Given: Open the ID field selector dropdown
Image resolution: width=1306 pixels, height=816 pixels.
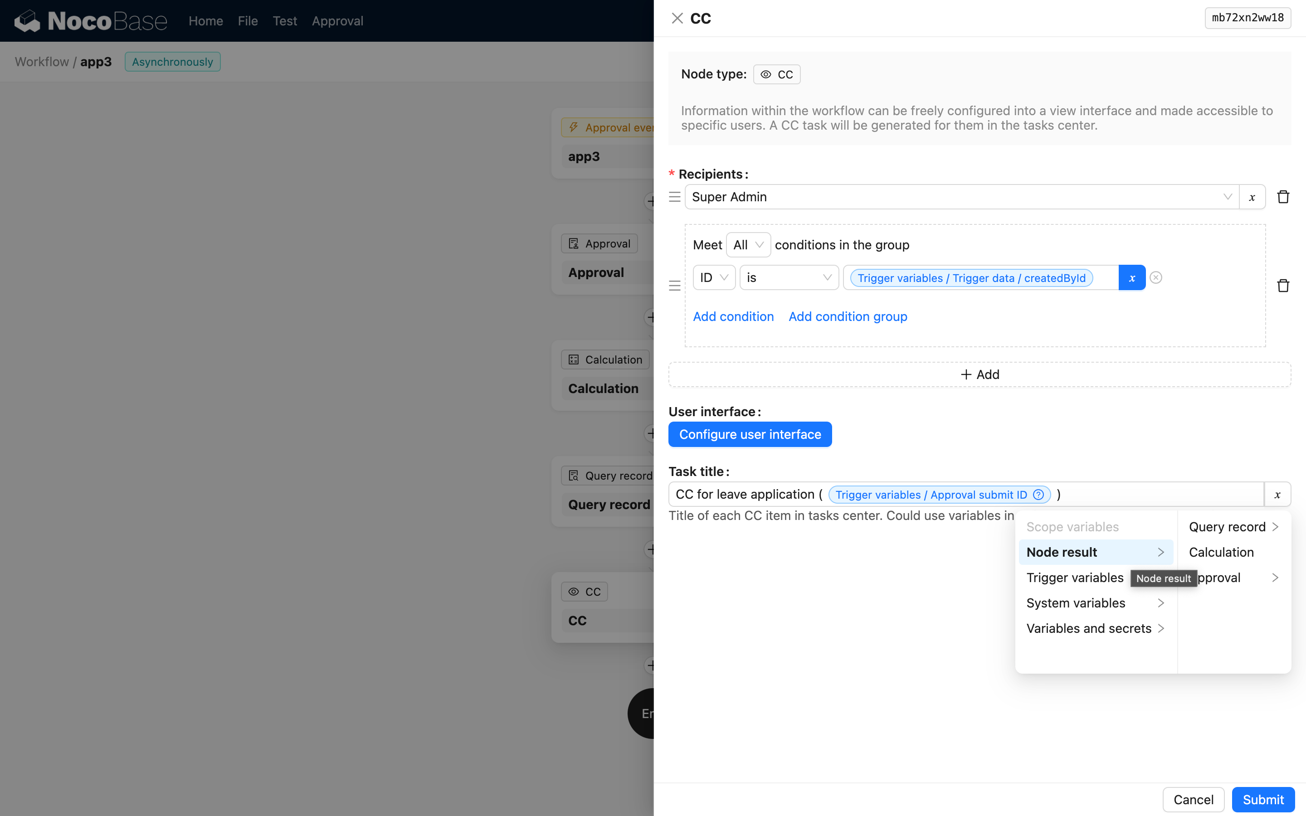Looking at the screenshot, I should [x=713, y=278].
